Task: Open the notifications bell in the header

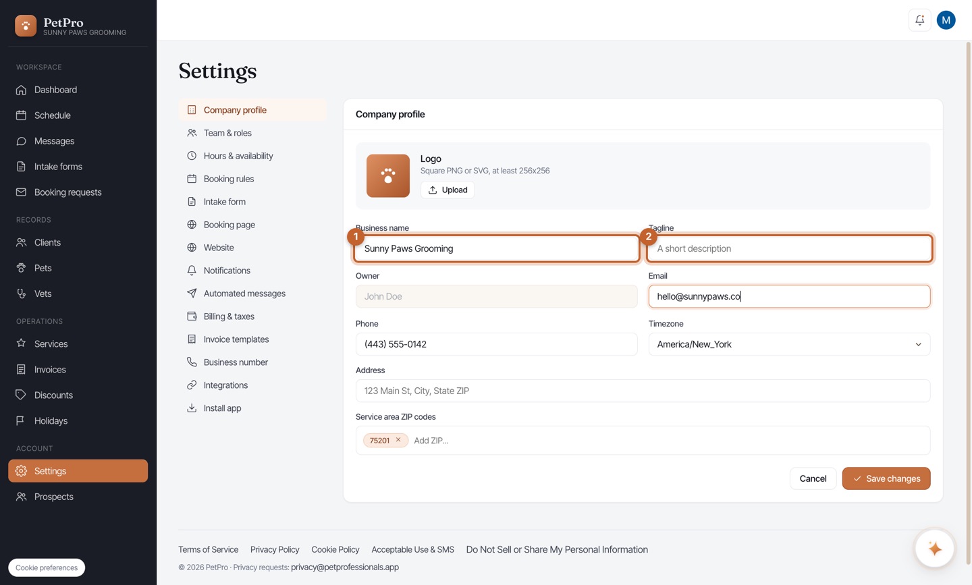Action: point(920,20)
